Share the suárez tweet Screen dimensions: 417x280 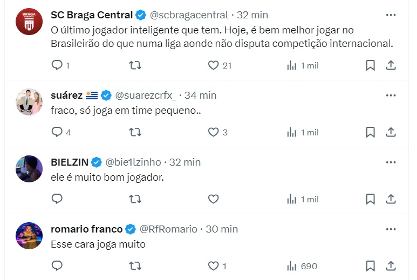pyautogui.click(x=391, y=132)
